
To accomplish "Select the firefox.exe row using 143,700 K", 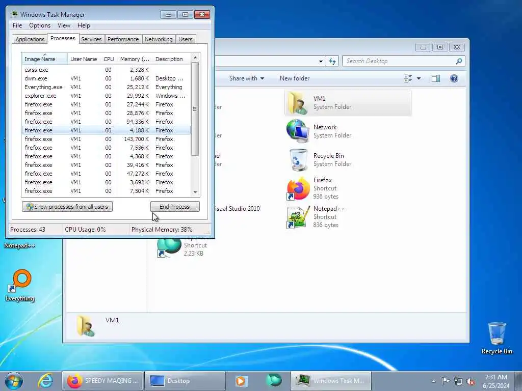I will point(106,139).
